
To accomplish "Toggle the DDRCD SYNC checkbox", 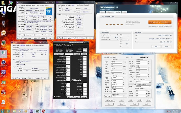I will pos(130,73).
